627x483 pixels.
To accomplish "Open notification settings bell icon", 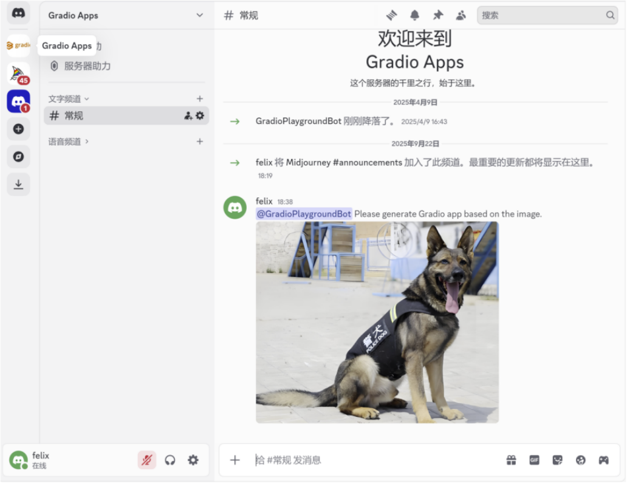I will tap(415, 16).
